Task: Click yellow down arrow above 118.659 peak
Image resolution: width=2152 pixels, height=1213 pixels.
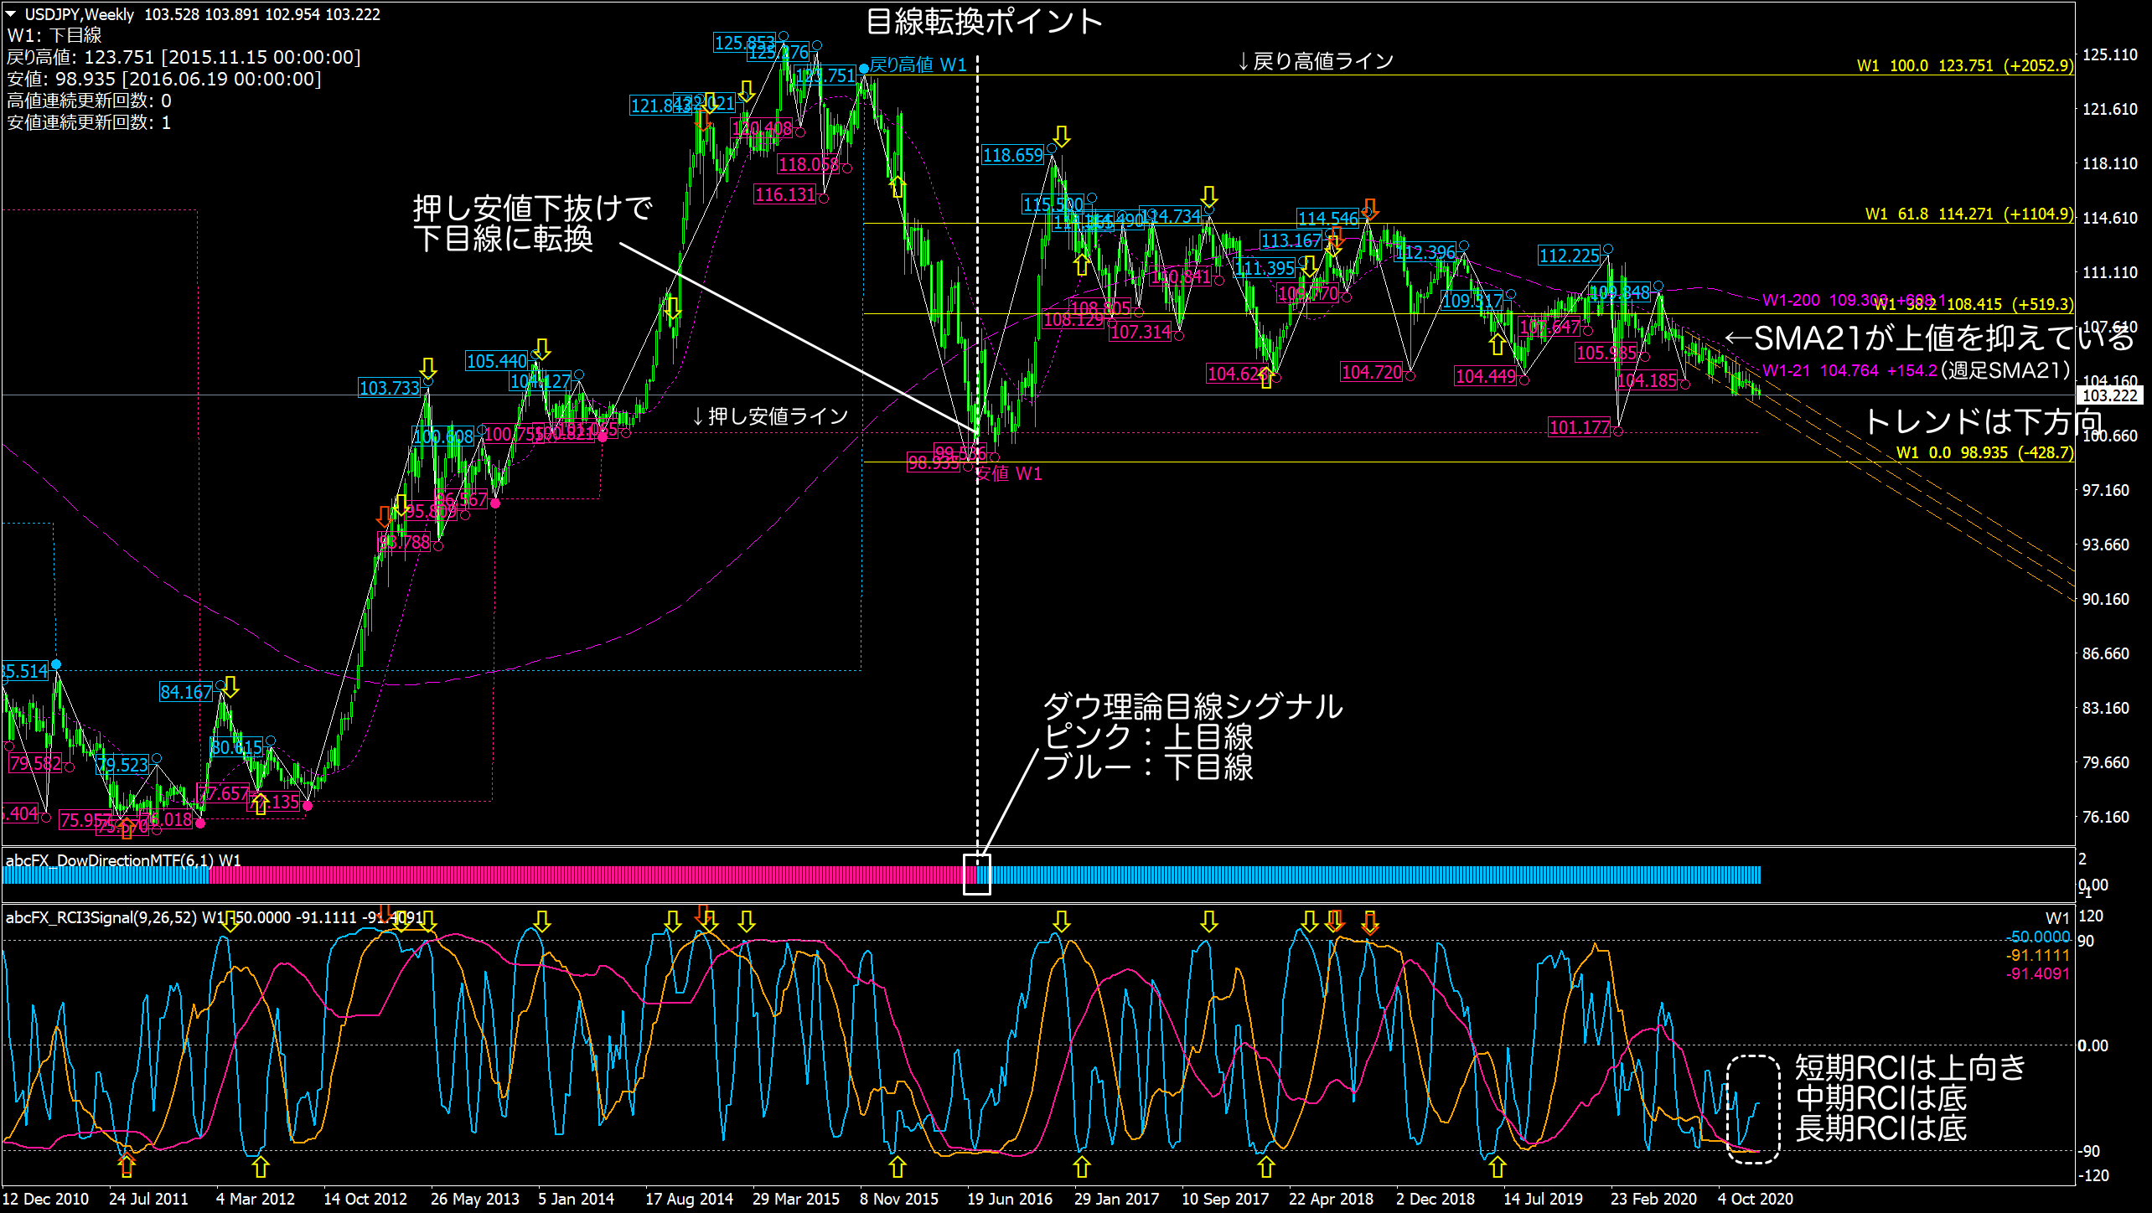Action: point(1061,136)
